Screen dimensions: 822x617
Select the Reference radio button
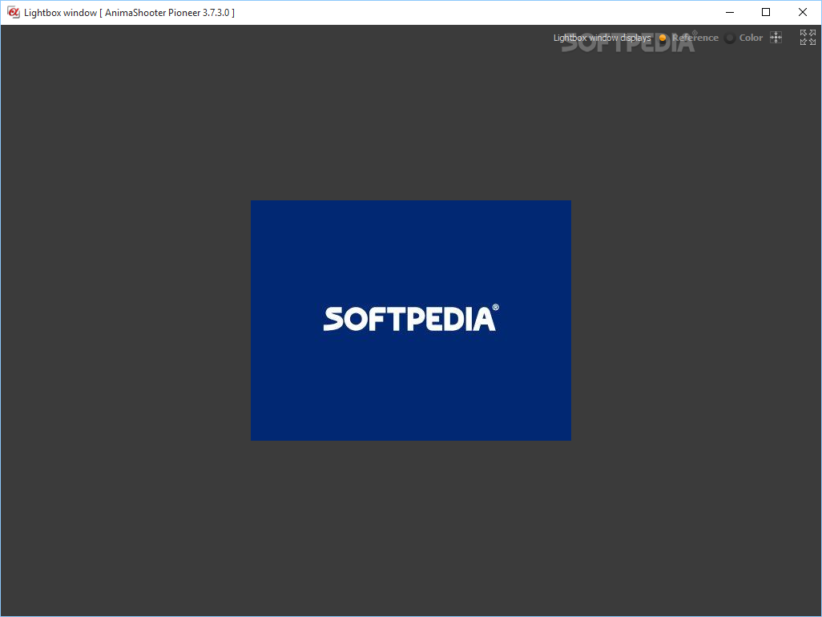[x=663, y=38]
